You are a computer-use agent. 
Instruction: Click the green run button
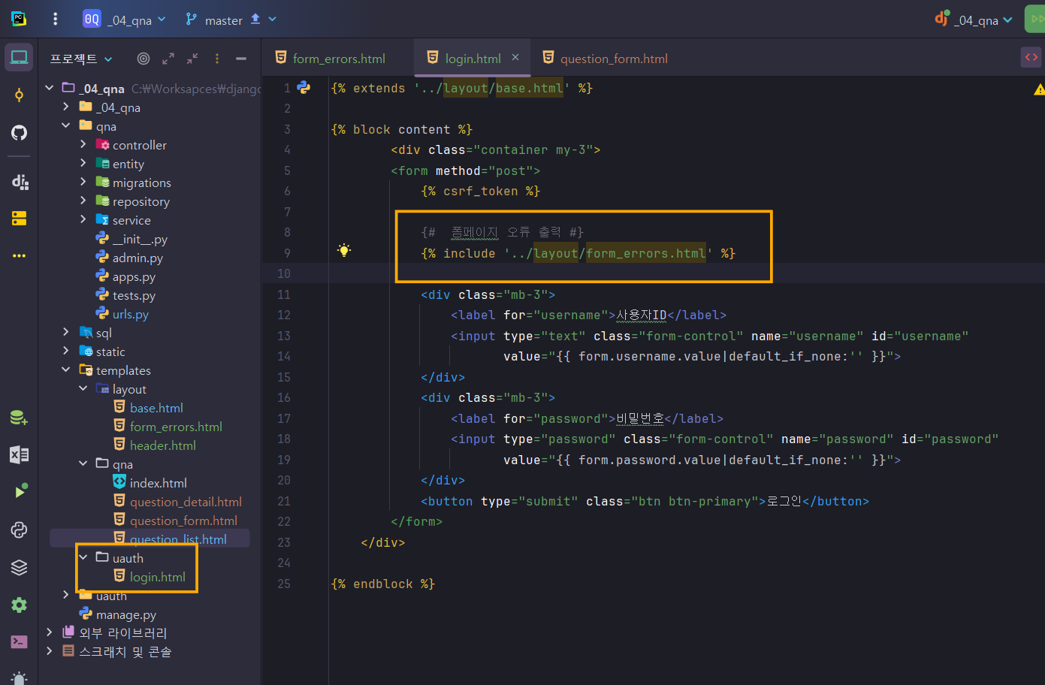click(x=1035, y=20)
